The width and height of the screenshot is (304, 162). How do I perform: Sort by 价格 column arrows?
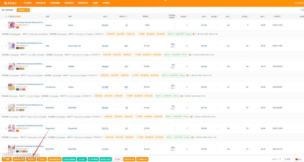(206, 17)
